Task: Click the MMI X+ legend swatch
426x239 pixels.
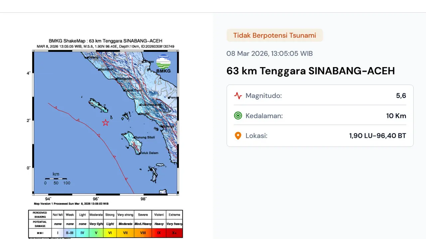Action: pyautogui.click(x=174, y=233)
